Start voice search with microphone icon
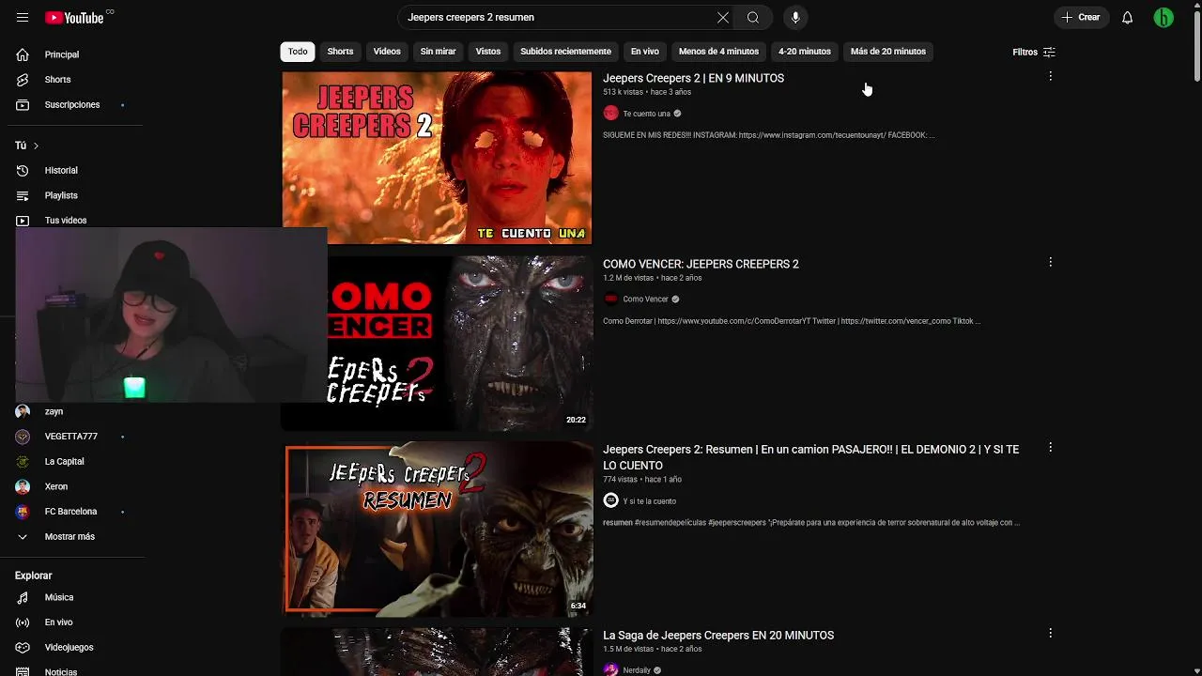Viewport: 1202px width, 676px height. [x=795, y=18]
